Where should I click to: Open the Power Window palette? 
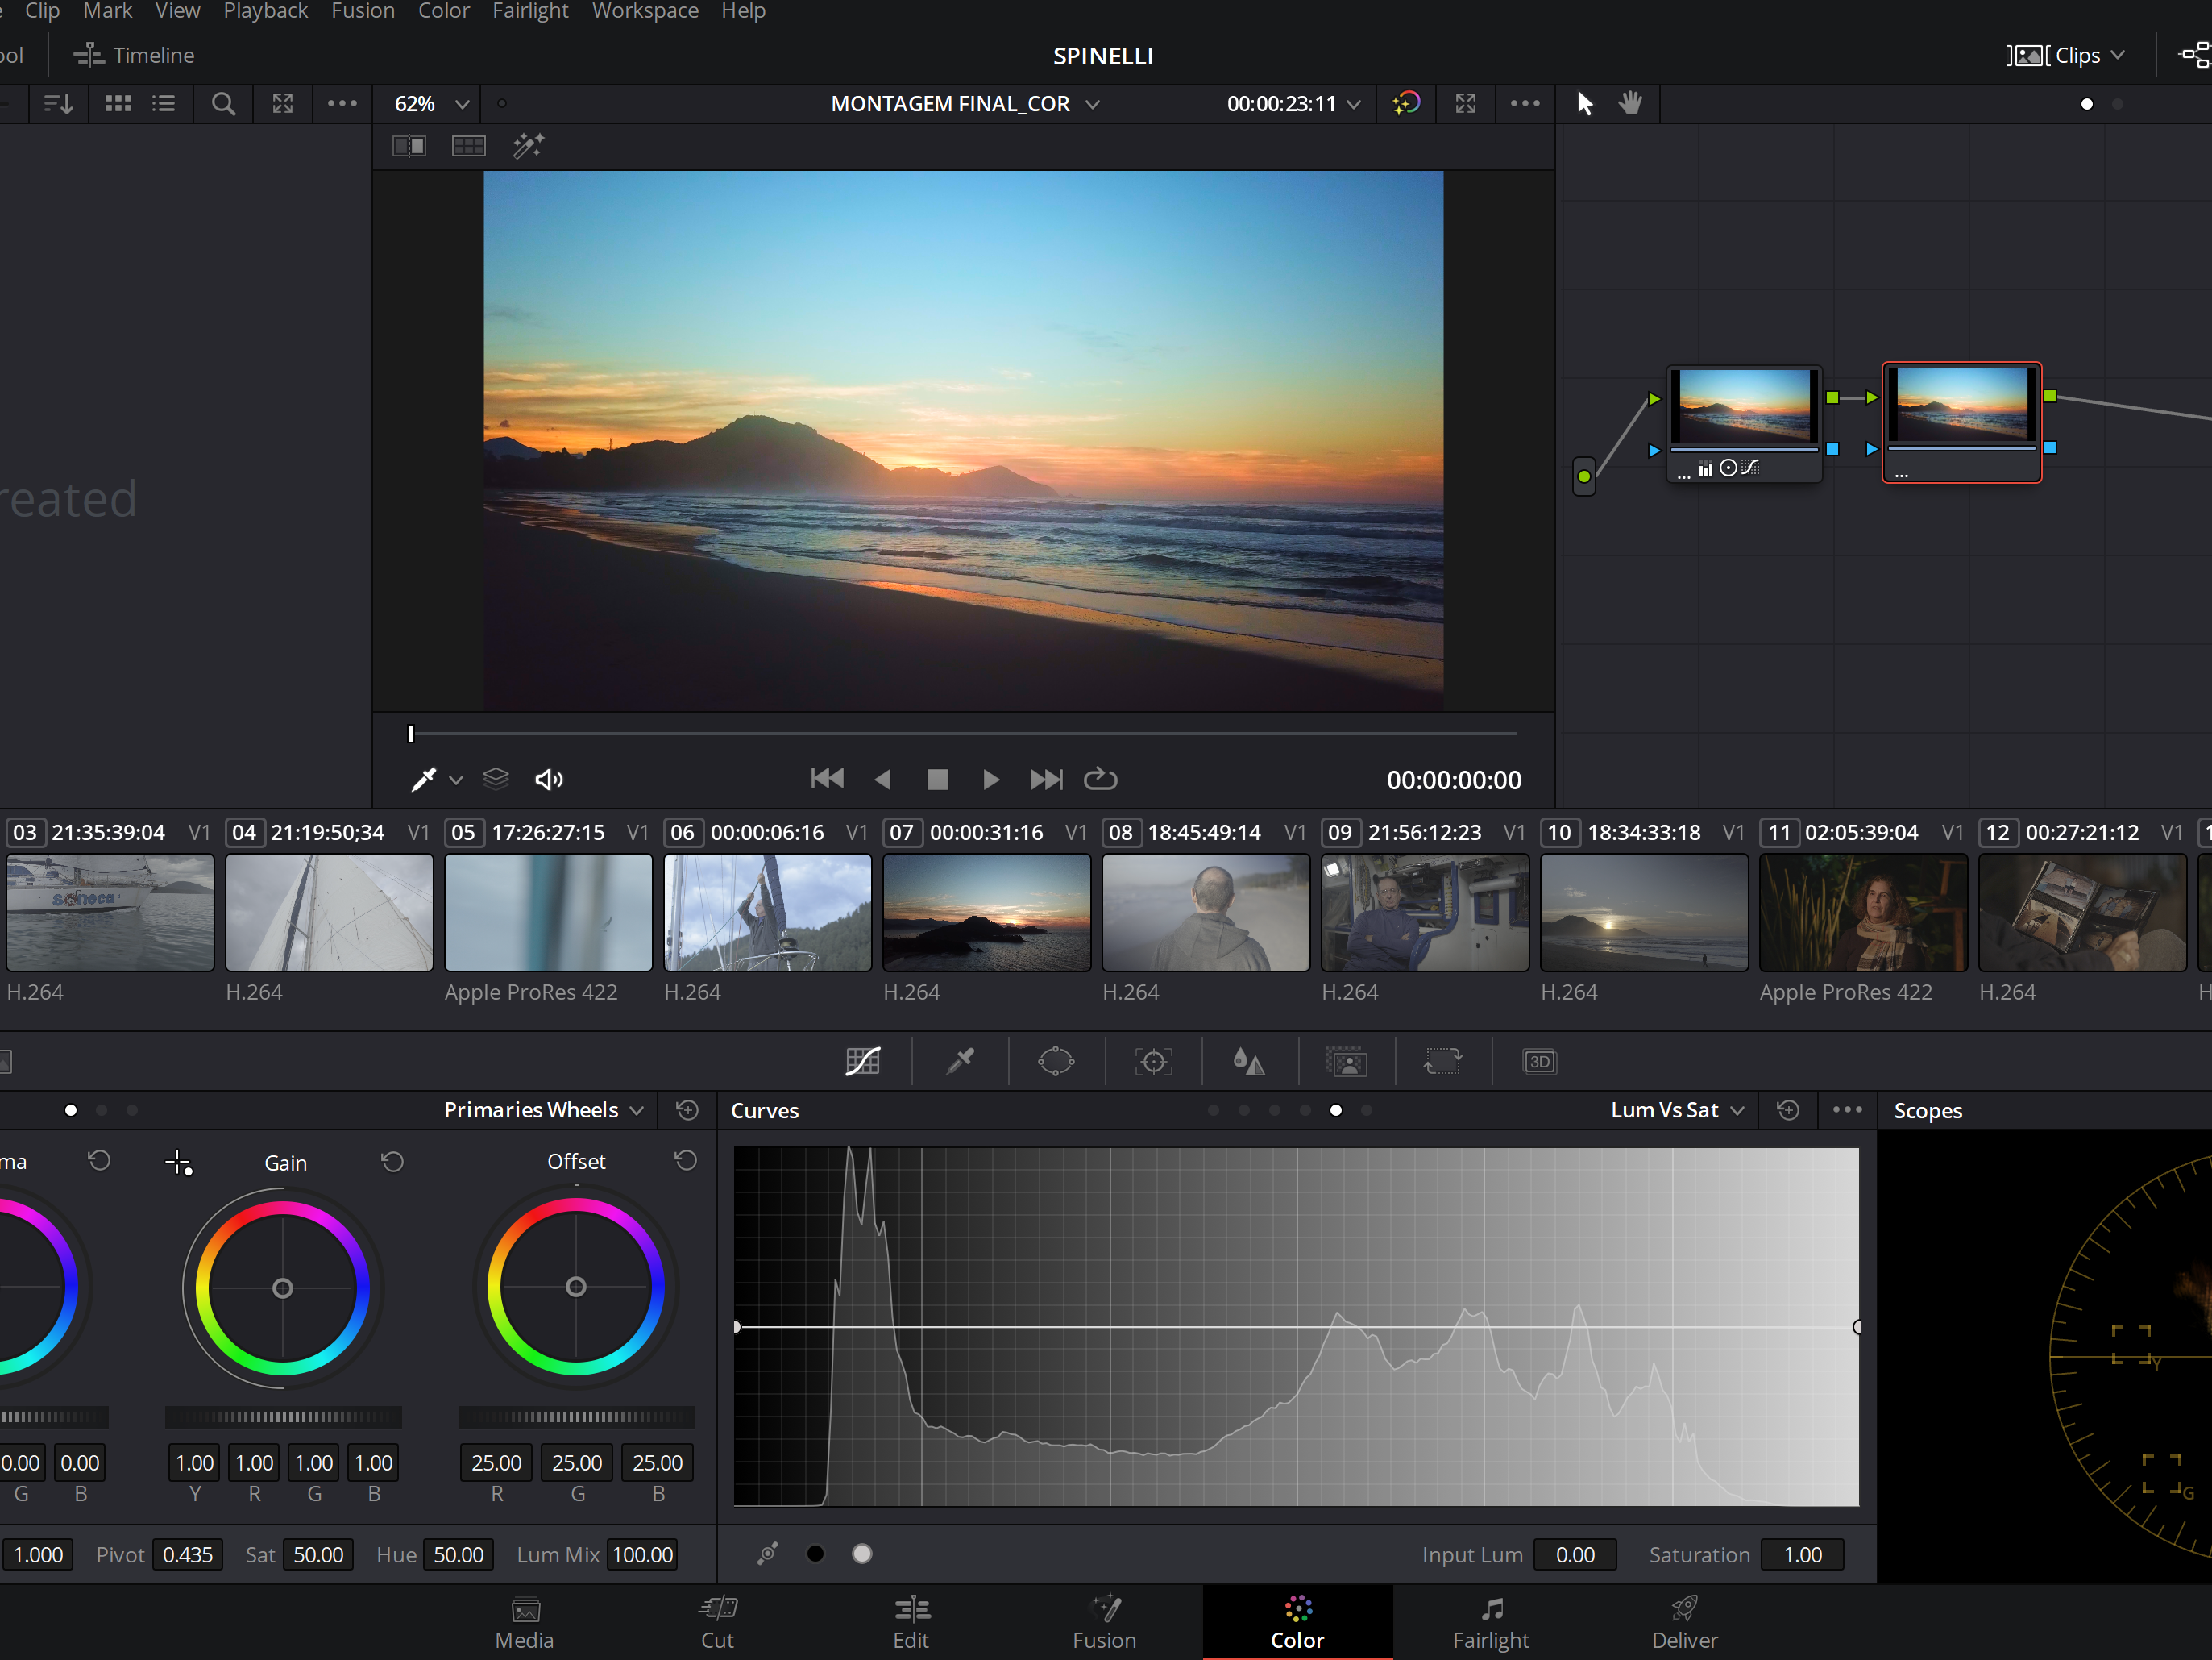1056,1062
